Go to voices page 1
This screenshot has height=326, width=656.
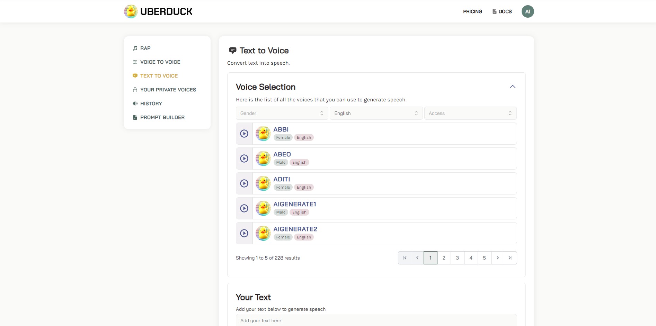pyautogui.click(x=431, y=258)
